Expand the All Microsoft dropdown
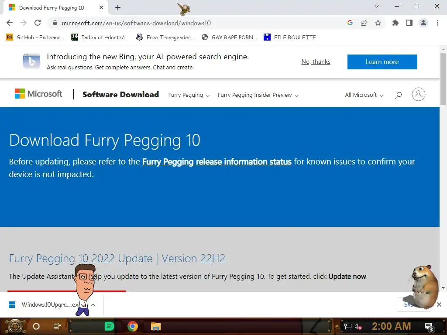 click(364, 95)
